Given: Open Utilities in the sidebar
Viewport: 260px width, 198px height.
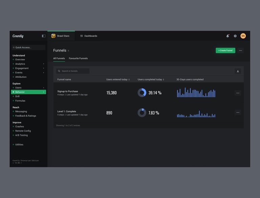Looking at the screenshot, I should 19,145.
